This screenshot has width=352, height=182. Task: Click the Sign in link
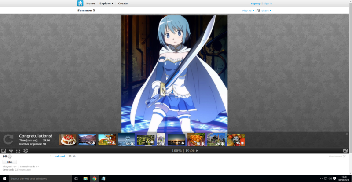[x=268, y=4]
